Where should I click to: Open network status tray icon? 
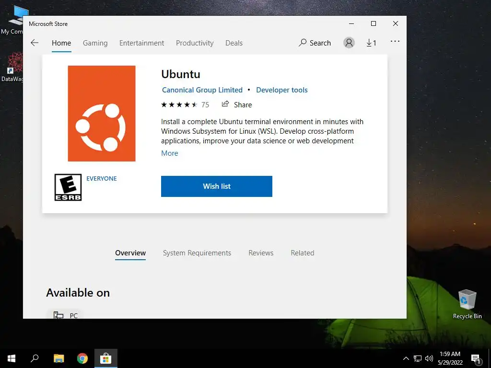(418, 358)
